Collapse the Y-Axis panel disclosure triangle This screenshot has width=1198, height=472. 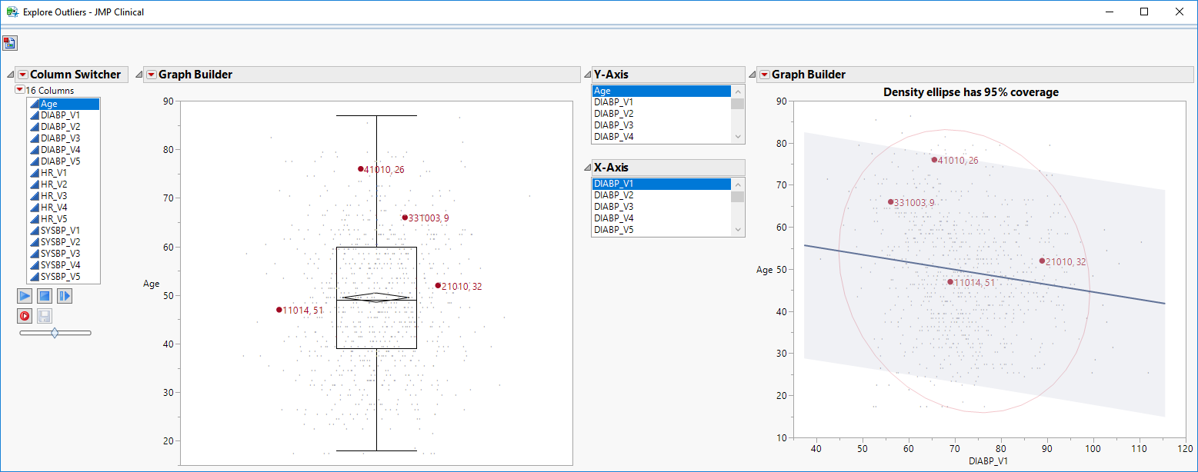(x=587, y=75)
